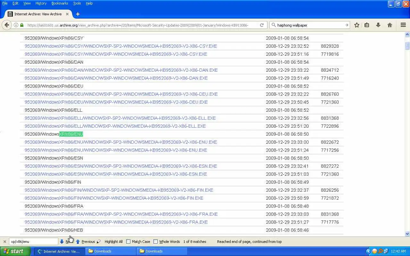Open the Windows Start menu

(x=15, y=251)
